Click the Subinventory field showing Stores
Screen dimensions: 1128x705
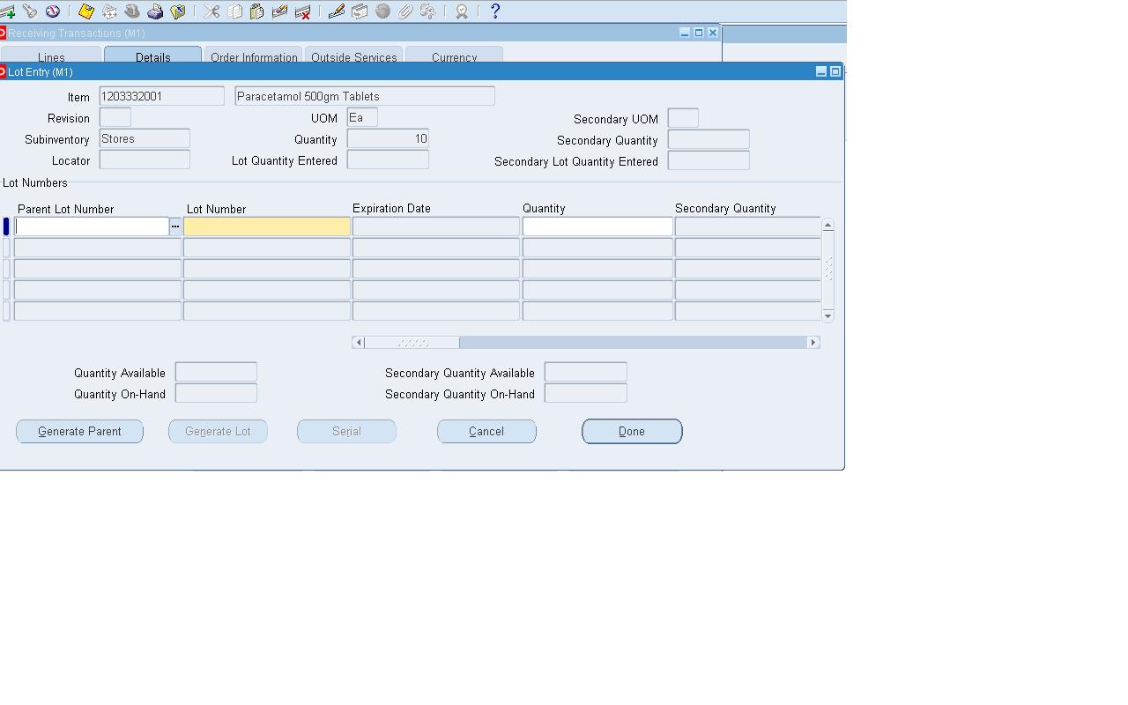(145, 138)
